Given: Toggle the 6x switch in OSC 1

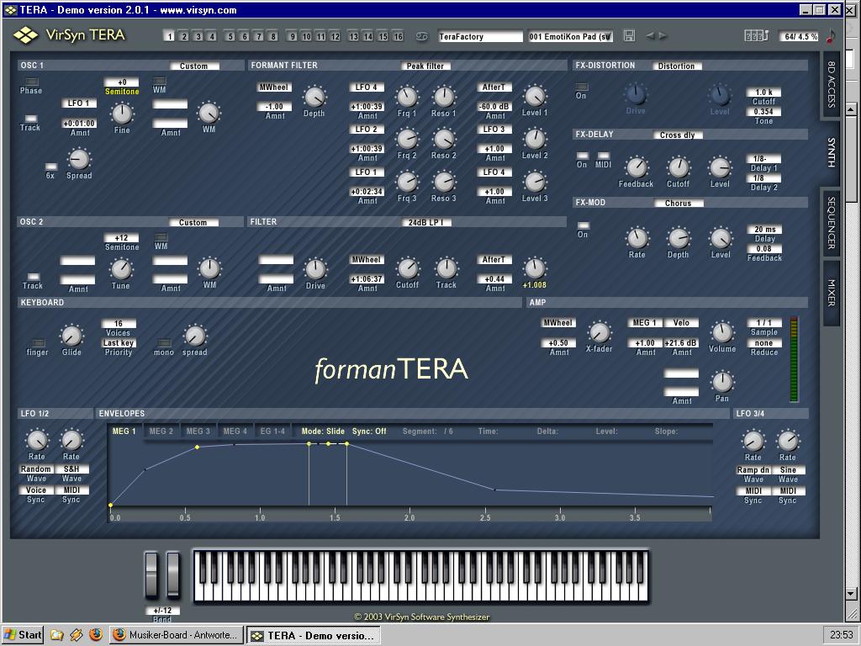Looking at the screenshot, I should (x=50, y=167).
